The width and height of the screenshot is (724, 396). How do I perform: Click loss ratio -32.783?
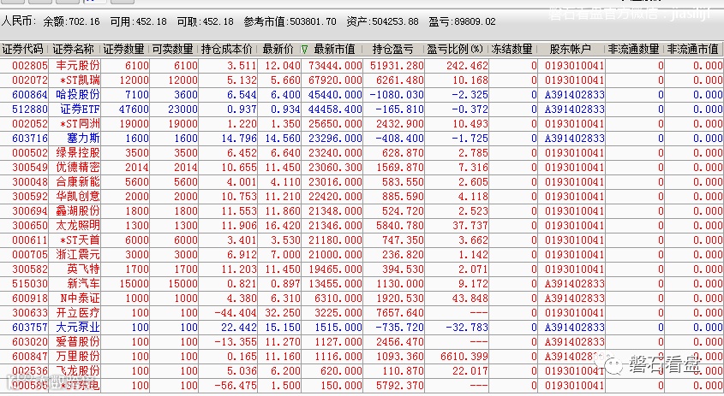[x=467, y=328]
